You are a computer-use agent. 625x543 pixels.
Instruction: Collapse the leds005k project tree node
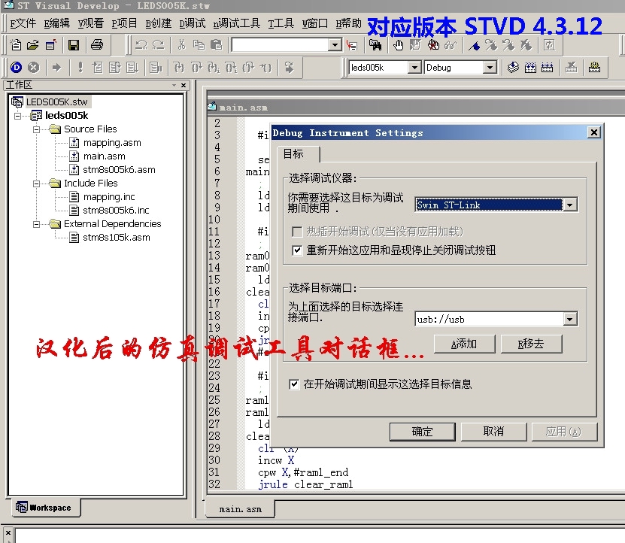tap(17, 116)
